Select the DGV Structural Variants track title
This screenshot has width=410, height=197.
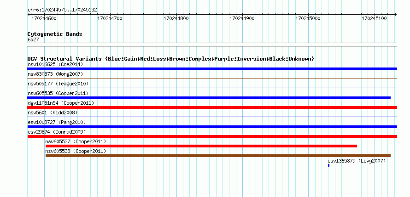[171, 59]
